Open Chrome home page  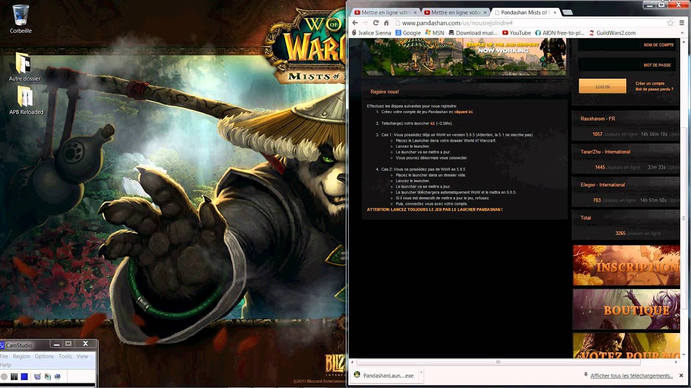tap(387, 23)
